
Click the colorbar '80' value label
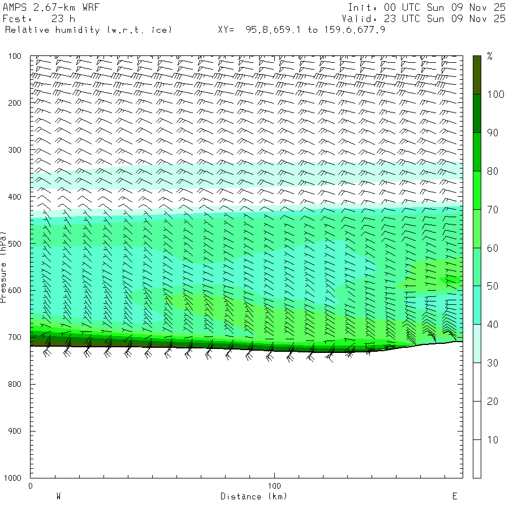pos(493,171)
